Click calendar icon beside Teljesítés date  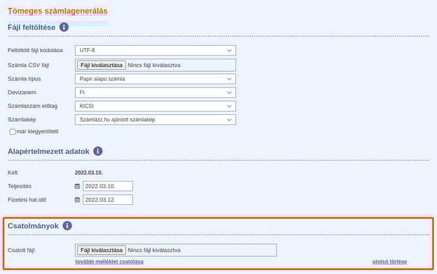tap(77, 187)
